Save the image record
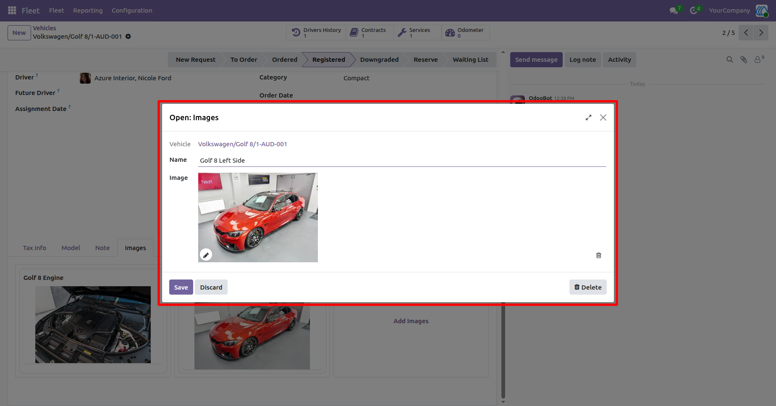 click(x=181, y=287)
